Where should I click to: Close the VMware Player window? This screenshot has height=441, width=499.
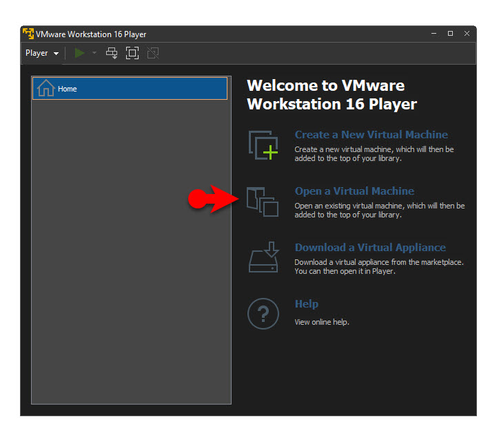click(467, 33)
